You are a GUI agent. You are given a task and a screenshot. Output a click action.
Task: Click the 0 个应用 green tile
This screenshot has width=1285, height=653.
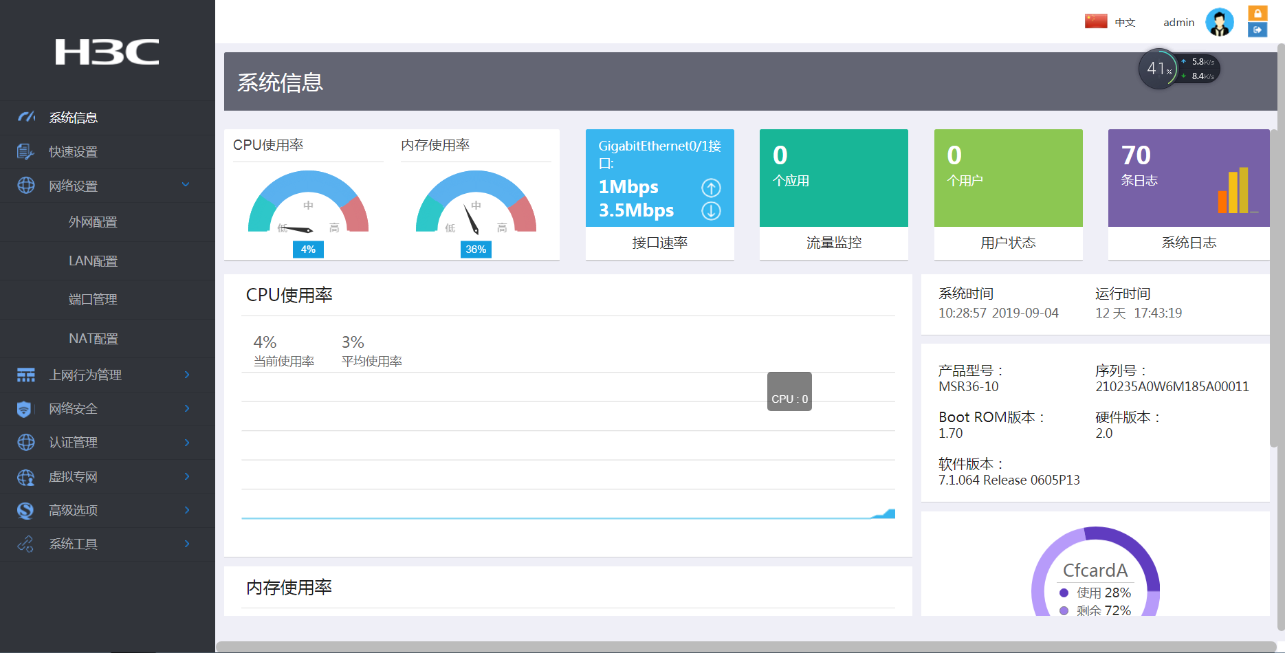click(834, 178)
